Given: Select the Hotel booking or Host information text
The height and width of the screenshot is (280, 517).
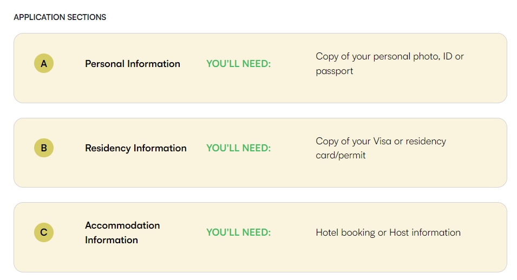Looking at the screenshot, I should [388, 232].
